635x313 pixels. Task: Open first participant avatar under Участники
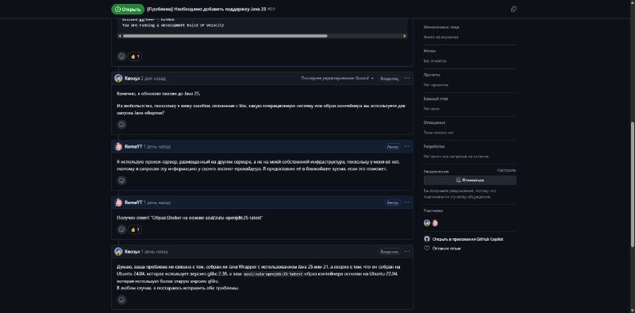pyautogui.click(x=427, y=223)
